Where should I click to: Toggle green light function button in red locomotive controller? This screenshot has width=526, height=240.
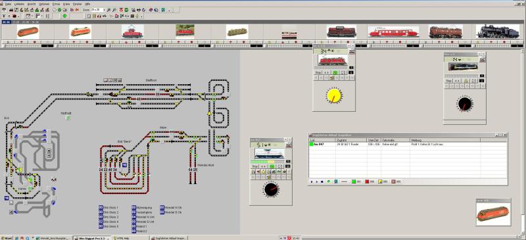(335, 72)
